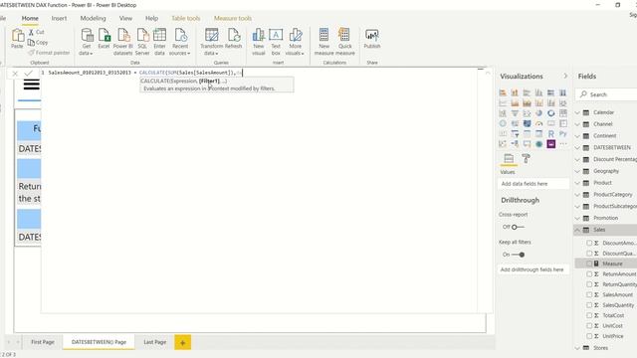The height and width of the screenshot is (358, 637).
Task: Click the Cut scissors icon
Action: coord(31,32)
